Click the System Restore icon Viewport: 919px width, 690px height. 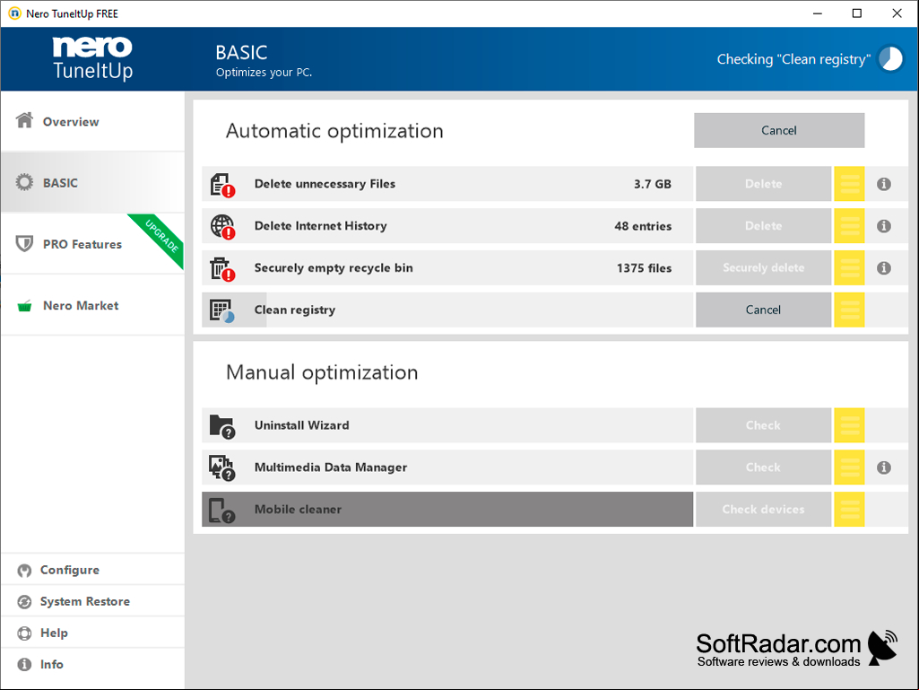click(24, 602)
